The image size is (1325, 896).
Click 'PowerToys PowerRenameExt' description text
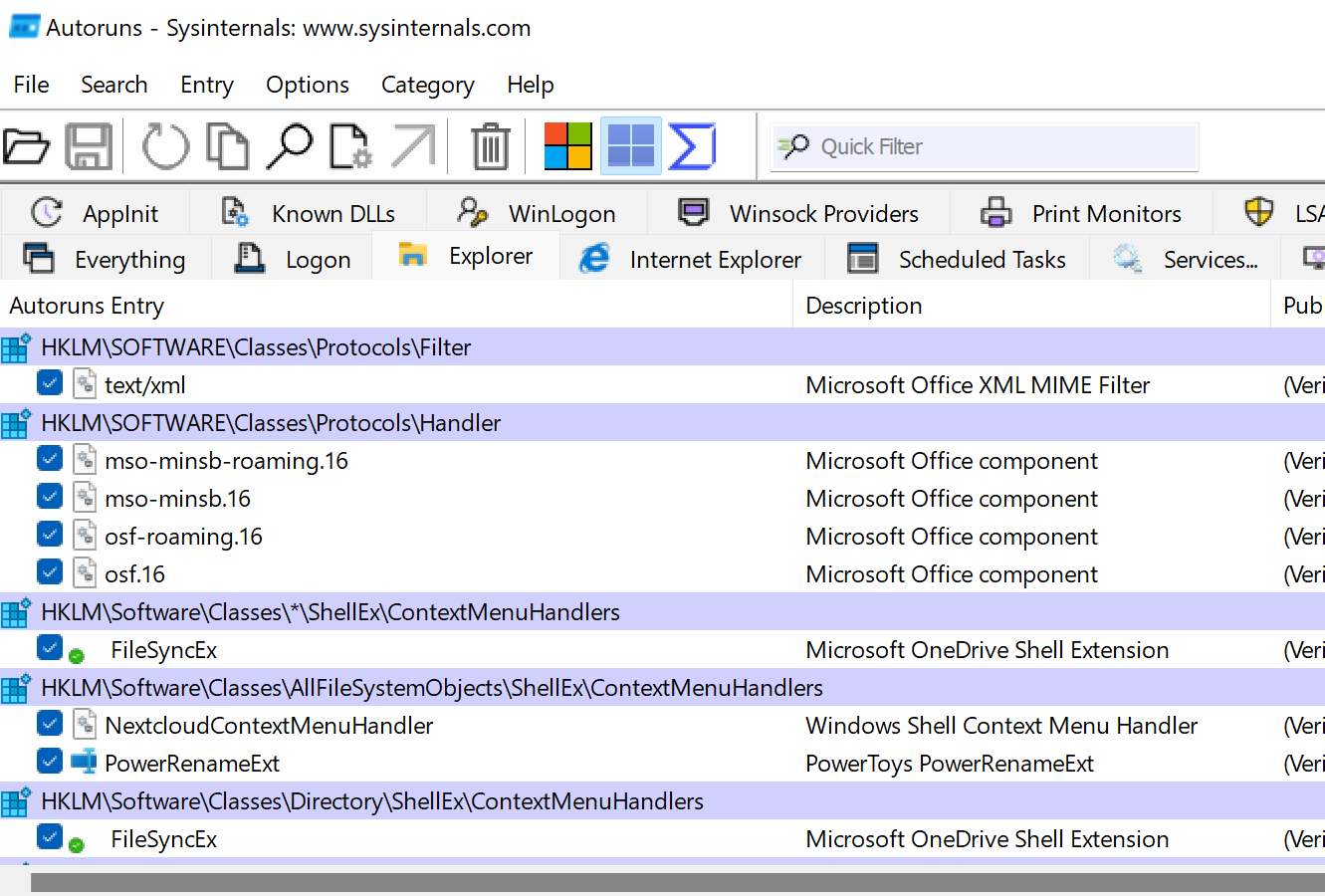pos(950,764)
